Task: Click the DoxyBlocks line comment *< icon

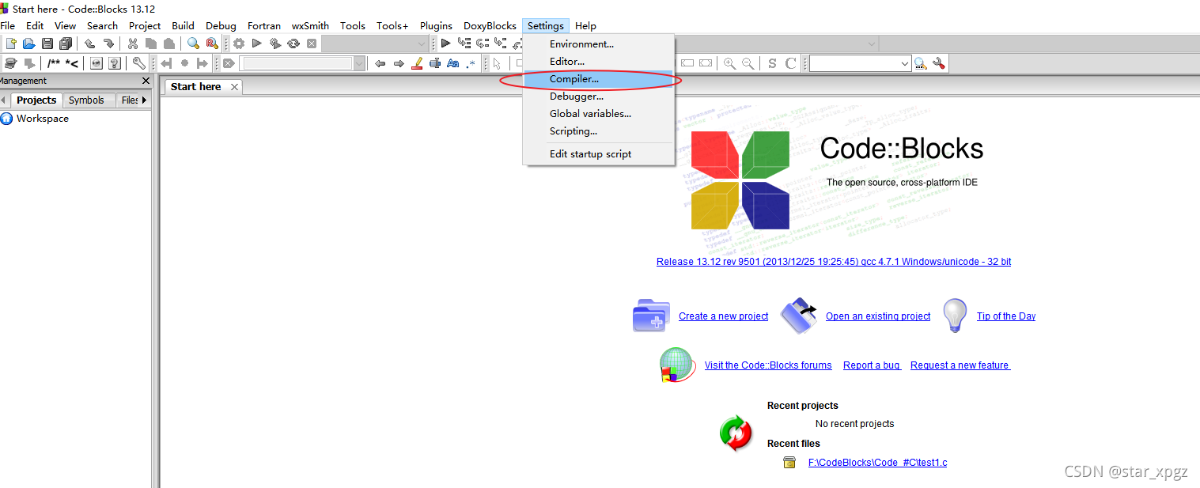Action: tap(71, 63)
